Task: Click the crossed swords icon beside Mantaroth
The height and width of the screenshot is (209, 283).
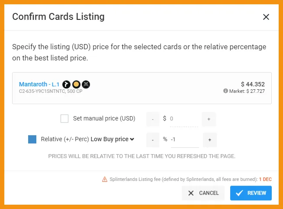Action: pyautogui.click(x=86, y=84)
